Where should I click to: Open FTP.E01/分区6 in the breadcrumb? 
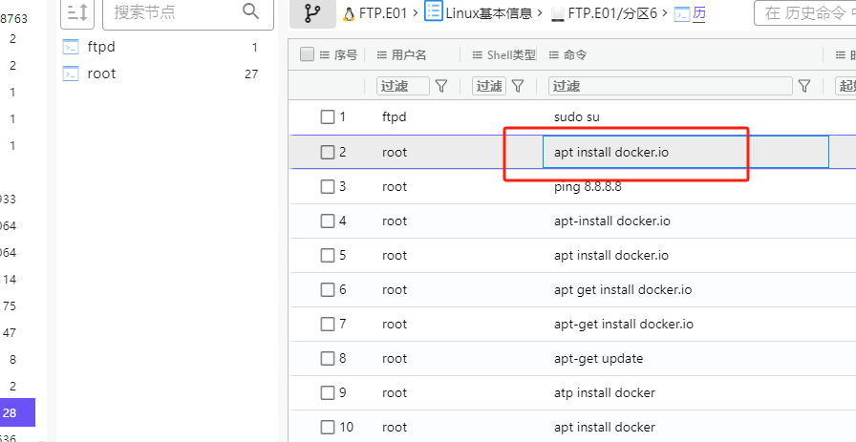[x=612, y=13]
